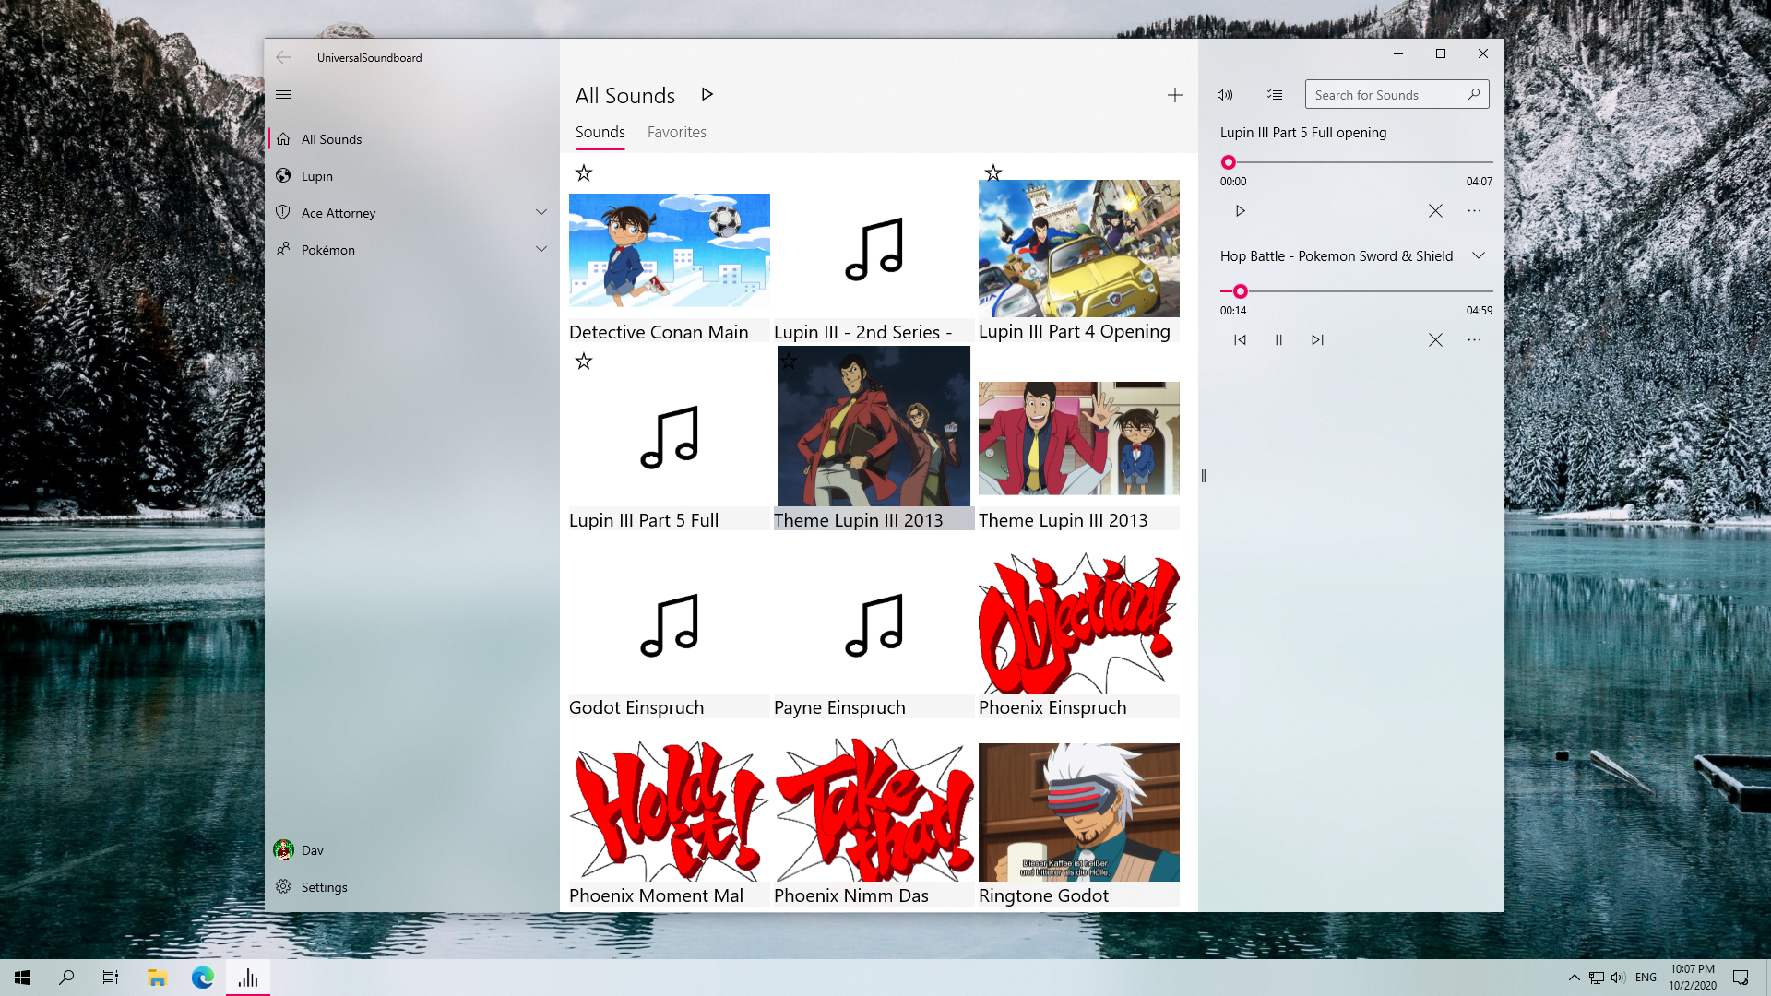
Task: Favorite the Theme Lupin III 2013 sound
Action: click(x=790, y=362)
